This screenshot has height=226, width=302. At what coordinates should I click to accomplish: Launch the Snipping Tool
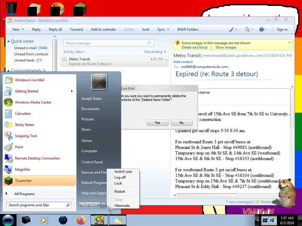pos(40,136)
